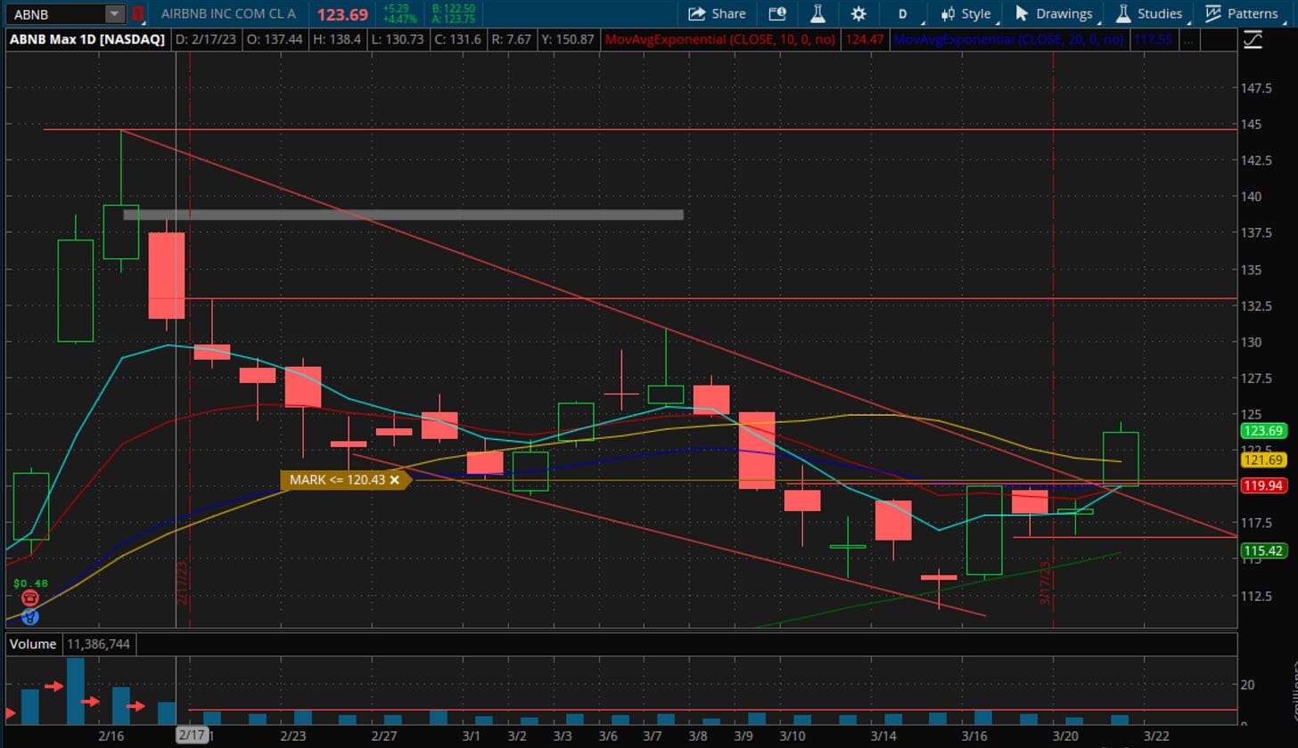
Task: Click the chart scale icon at the header's right end
Action: 1253,39
